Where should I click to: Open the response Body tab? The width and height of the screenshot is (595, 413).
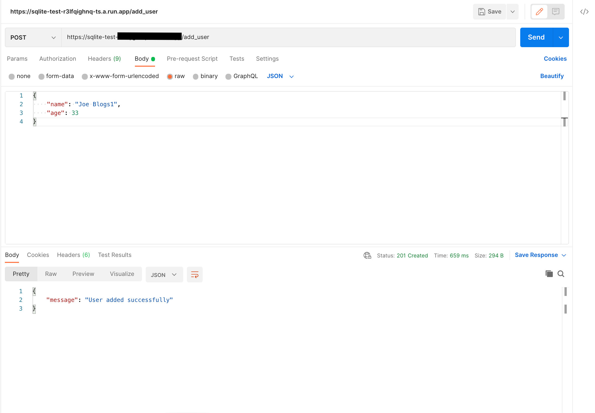[x=12, y=255]
